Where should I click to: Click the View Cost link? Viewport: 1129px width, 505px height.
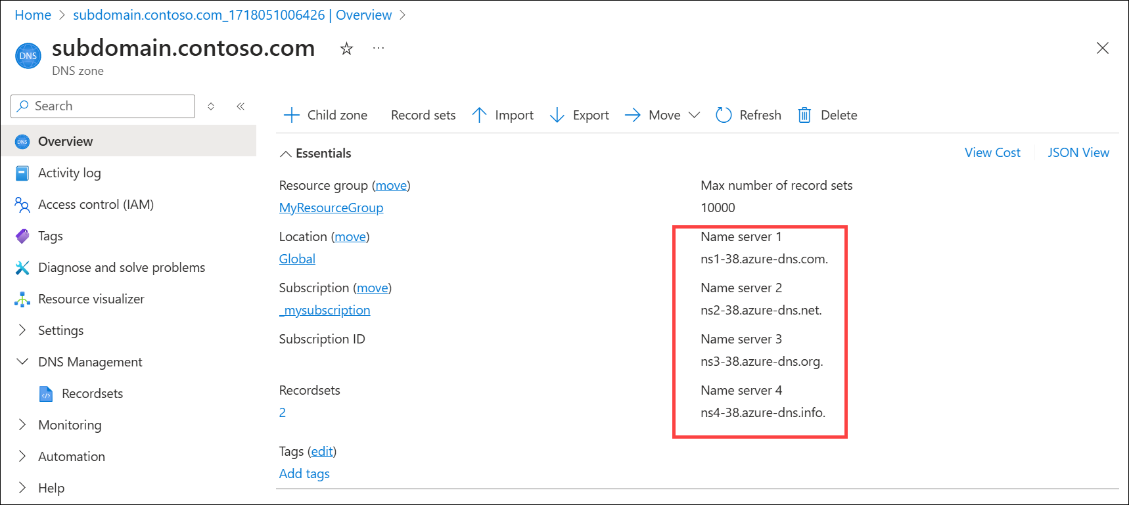click(x=992, y=153)
